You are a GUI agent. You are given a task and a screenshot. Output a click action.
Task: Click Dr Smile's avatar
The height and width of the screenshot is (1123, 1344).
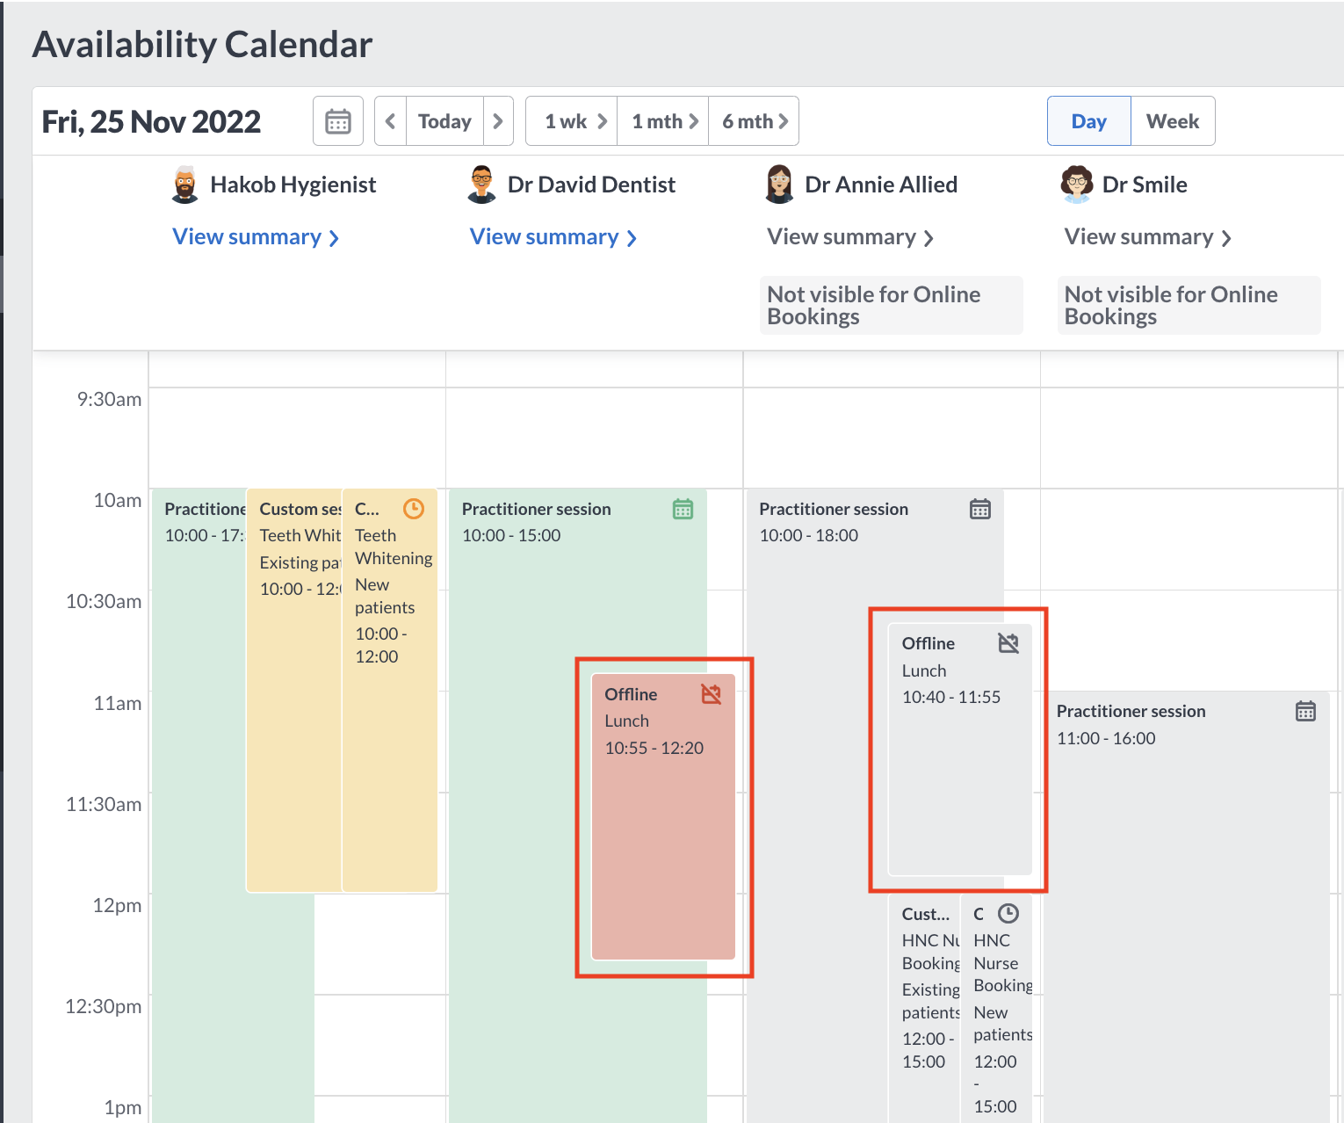(1077, 184)
